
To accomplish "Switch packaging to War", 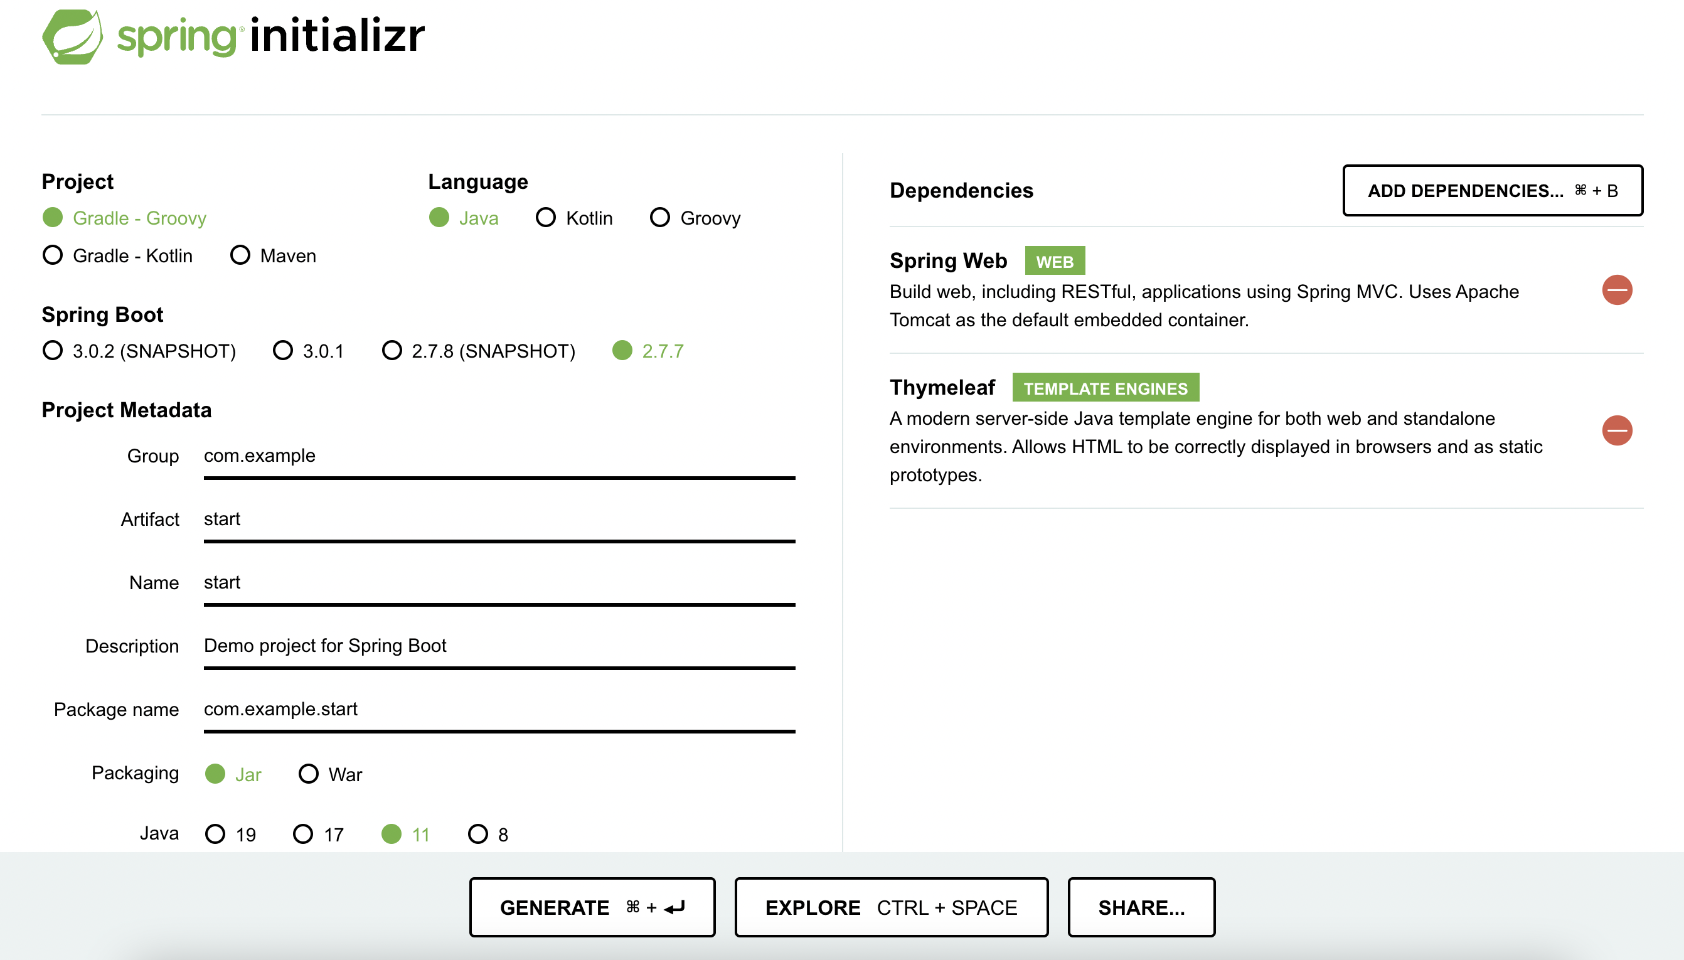I will coord(330,774).
